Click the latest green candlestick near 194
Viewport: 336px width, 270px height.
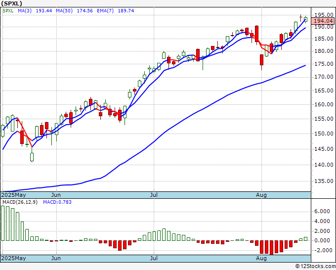click(305, 19)
